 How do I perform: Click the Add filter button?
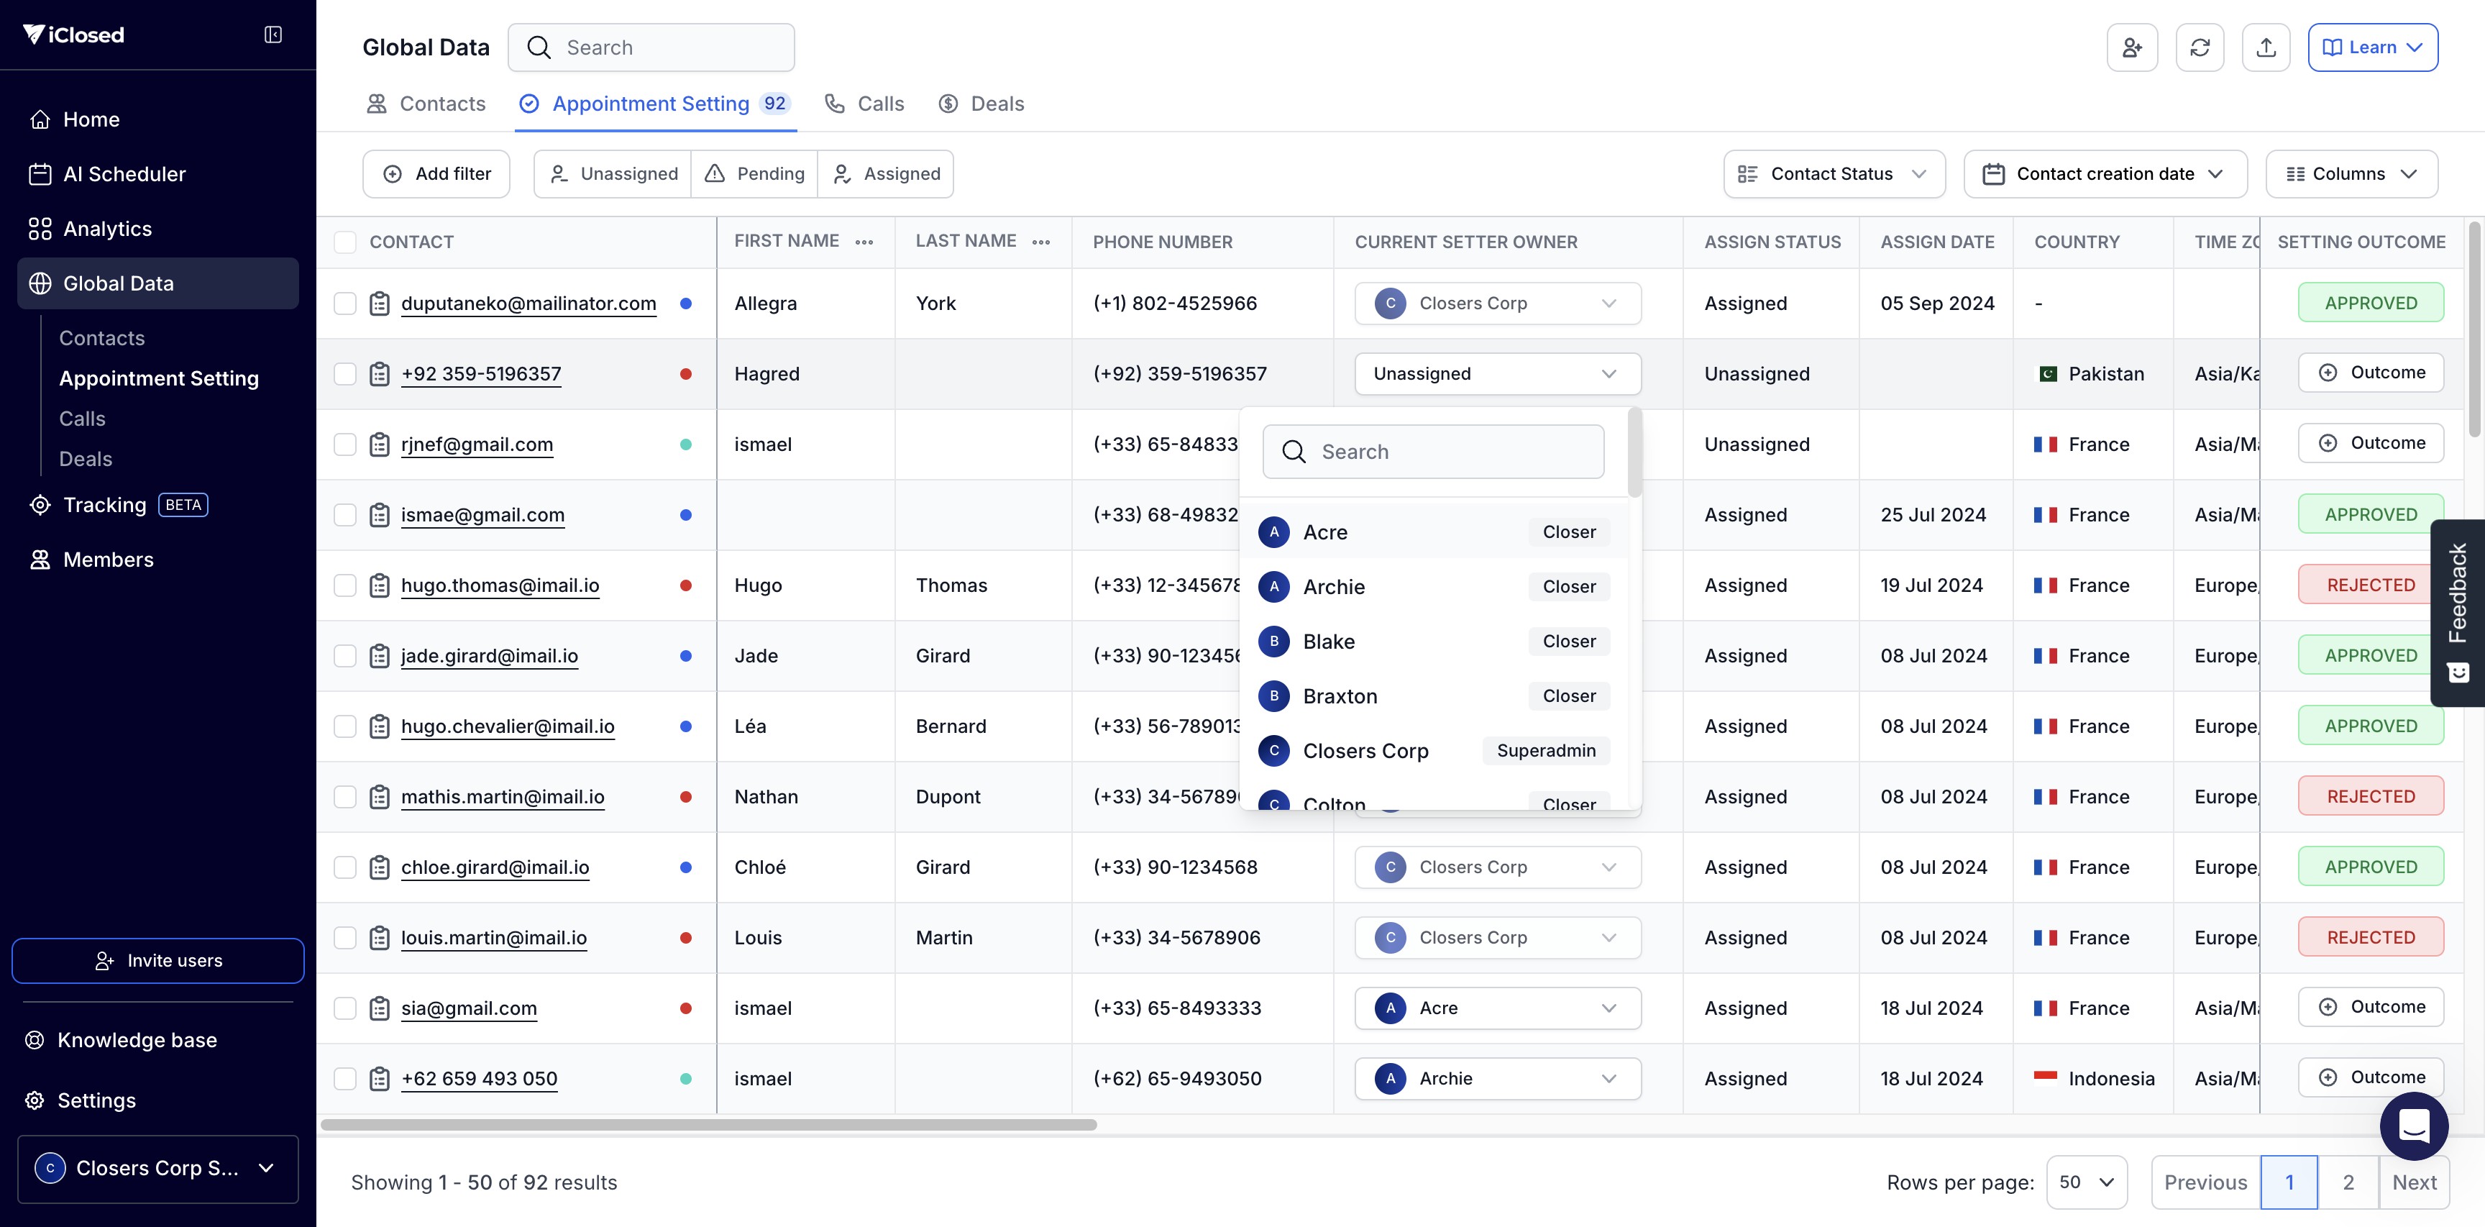[x=436, y=173]
